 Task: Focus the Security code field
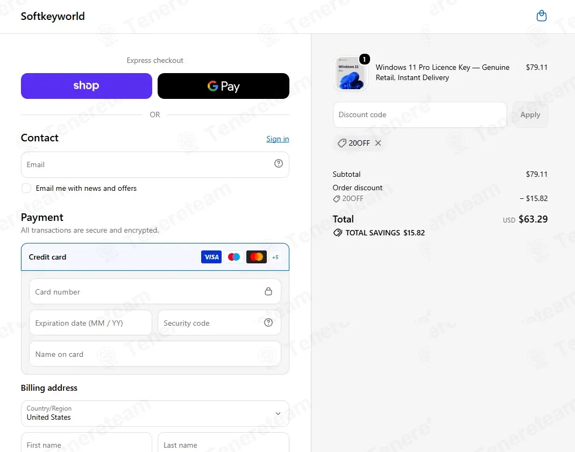tap(219, 322)
